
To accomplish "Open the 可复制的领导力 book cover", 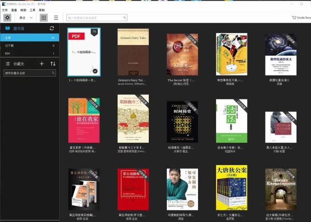I will 182,189.
